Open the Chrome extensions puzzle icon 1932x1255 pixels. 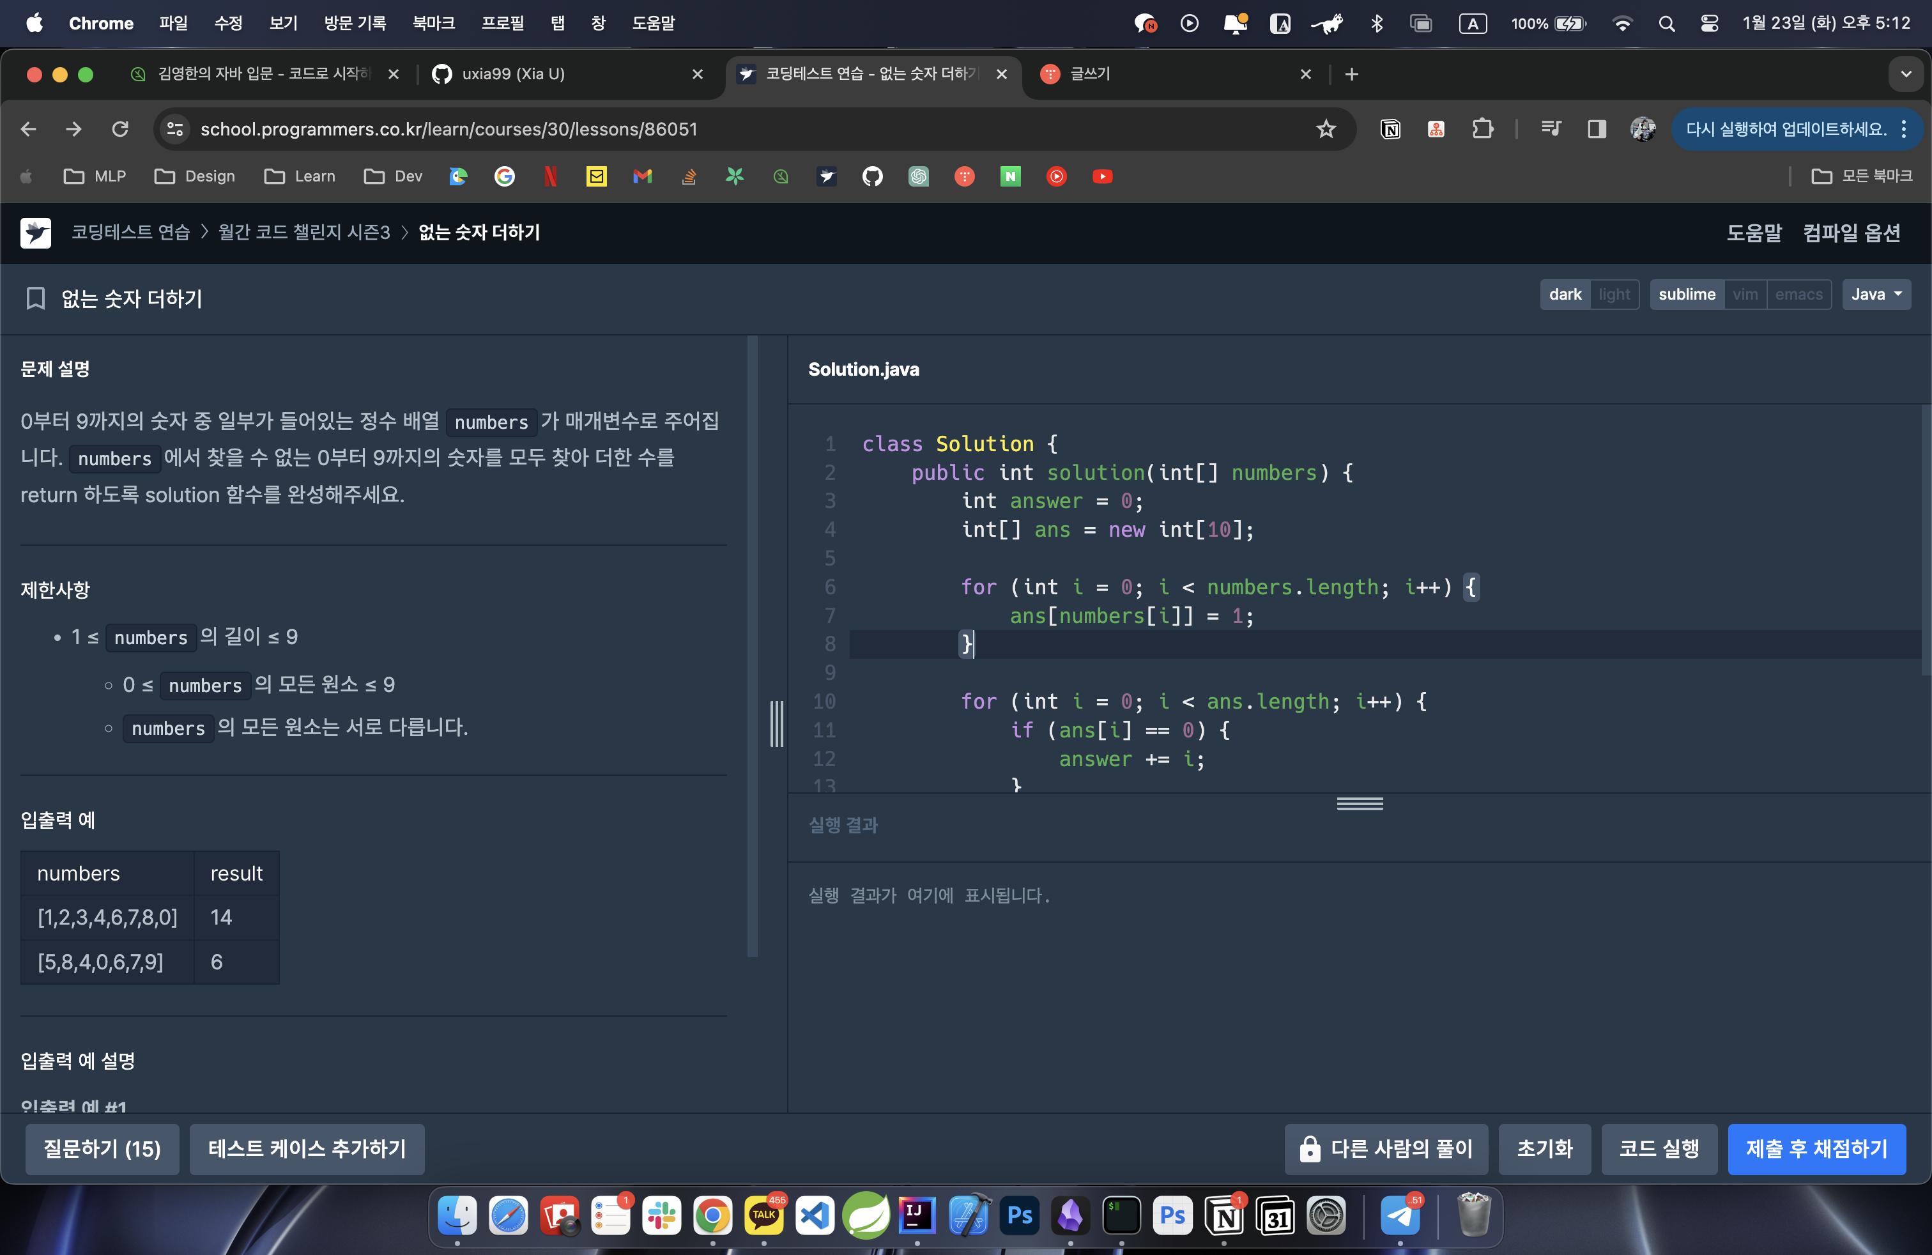(x=1482, y=129)
